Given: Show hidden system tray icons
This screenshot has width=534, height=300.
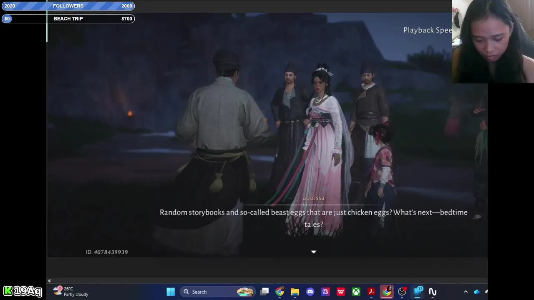Looking at the screenshot, I should [466, 292].
